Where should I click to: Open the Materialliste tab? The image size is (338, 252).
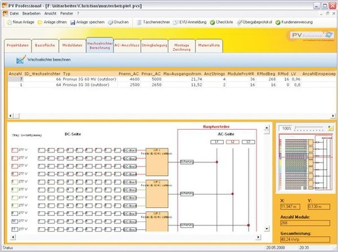[x=209, y=45]
